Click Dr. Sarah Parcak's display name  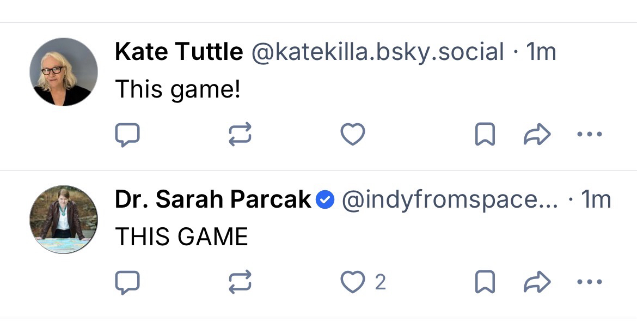212,200
